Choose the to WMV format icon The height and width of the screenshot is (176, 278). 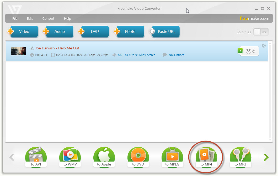[x=70, y=157]
